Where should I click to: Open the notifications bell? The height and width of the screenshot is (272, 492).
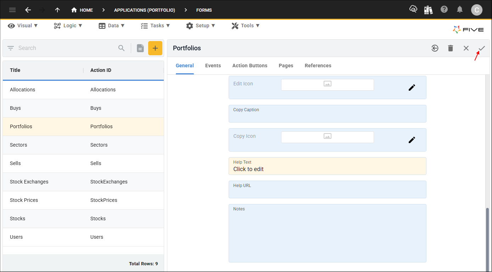point(460,10)
